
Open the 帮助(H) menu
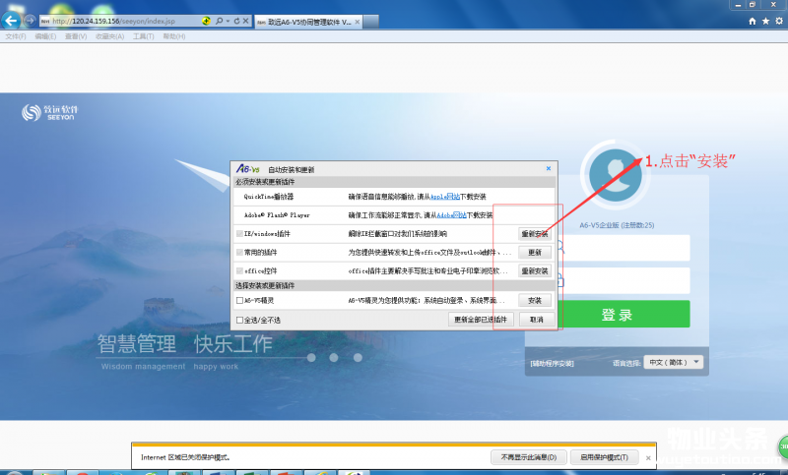174,36
